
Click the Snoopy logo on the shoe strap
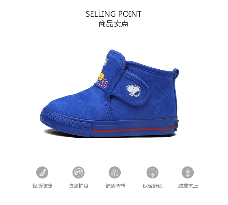pos(133,90)
